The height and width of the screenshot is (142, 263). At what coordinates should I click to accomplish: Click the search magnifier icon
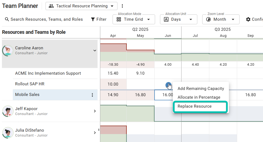[7, 19]
